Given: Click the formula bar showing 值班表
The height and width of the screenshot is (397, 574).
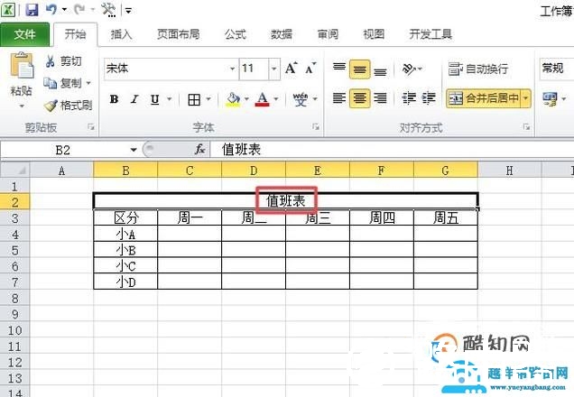Looking at the screenshot, I should pyautogui.click(x=392, y=150).
